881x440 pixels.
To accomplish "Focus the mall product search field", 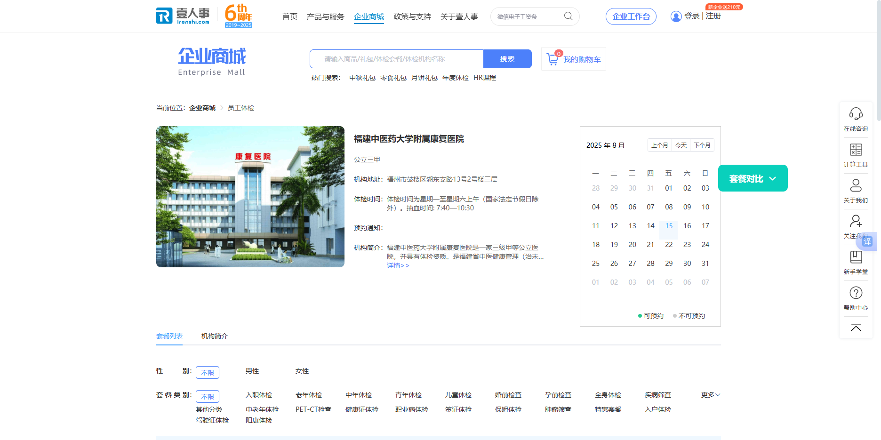I will point(397,59).
